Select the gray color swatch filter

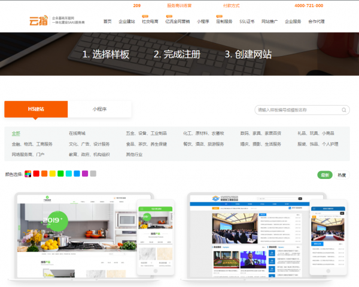(93, 174)
